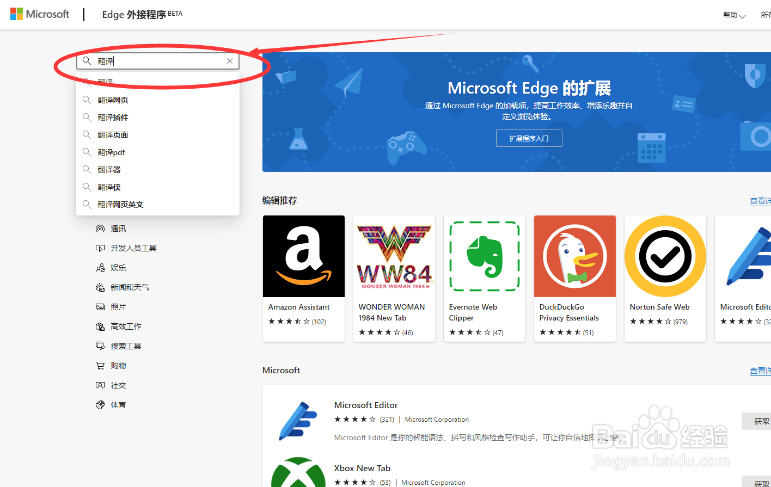Click the 照片 category icon
Image resolution: width=771 pixels, height=487 pixels.
pos(100,307)
